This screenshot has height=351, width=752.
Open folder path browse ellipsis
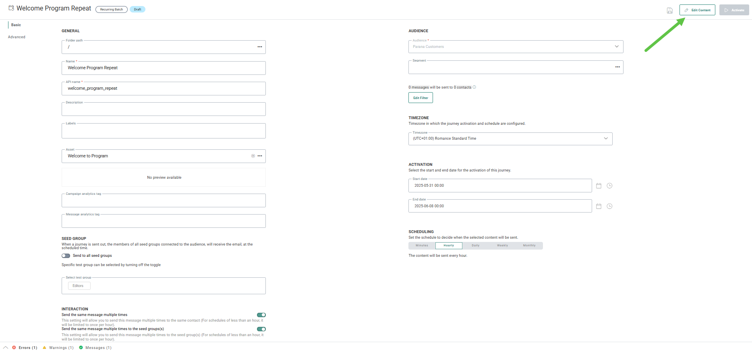[260, 47]
